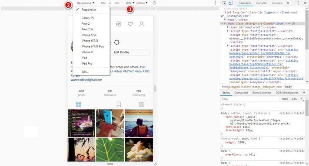Choose Pixel 2 XL device
Screen dimensions: 309x166
point(87,29)
